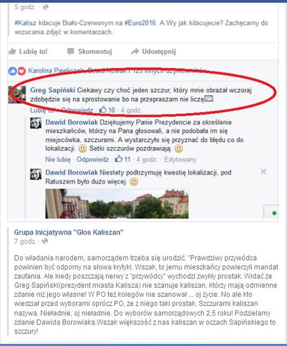
Task: Click the thumbs-up count 11 on Borowiak's reply
Action: [123, 159]
